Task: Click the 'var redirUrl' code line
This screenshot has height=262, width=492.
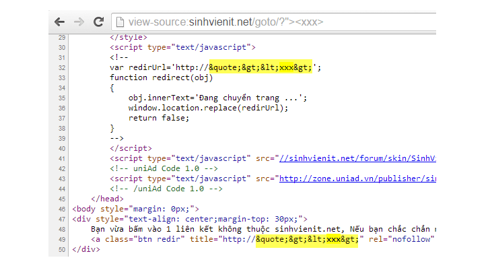Action: click(x=215, y=67)
